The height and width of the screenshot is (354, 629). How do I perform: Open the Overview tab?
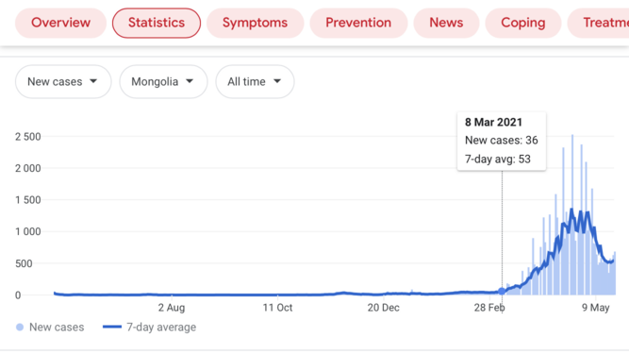point(61,23)
